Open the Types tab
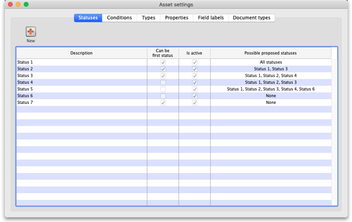This screenshot has width=352, height=222. pyautogui.click(x=148, y=18)
